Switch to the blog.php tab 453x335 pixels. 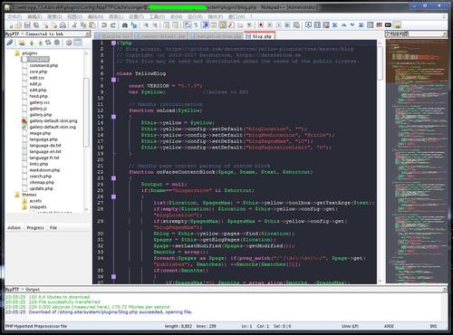click(x=259, y=36)
